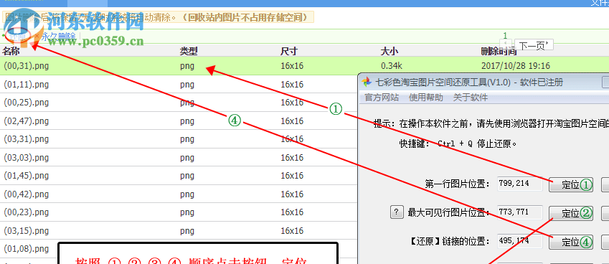Focus the 773,771 position field
This screenshot has height=264, width=609.
[519, 212]
